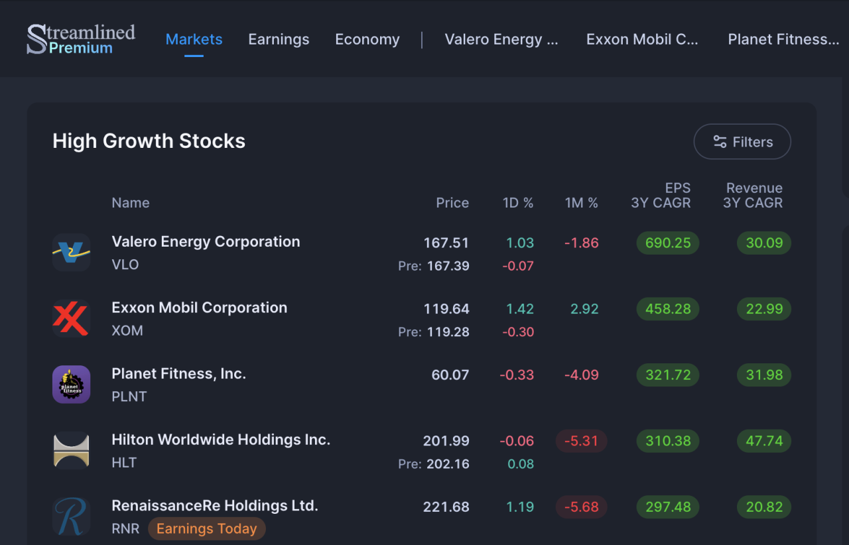Image resolution: width=849 pixels, height=545 pixels.
Task: Click the 20.82 revenue CAGR value
Action: (764, 507)
